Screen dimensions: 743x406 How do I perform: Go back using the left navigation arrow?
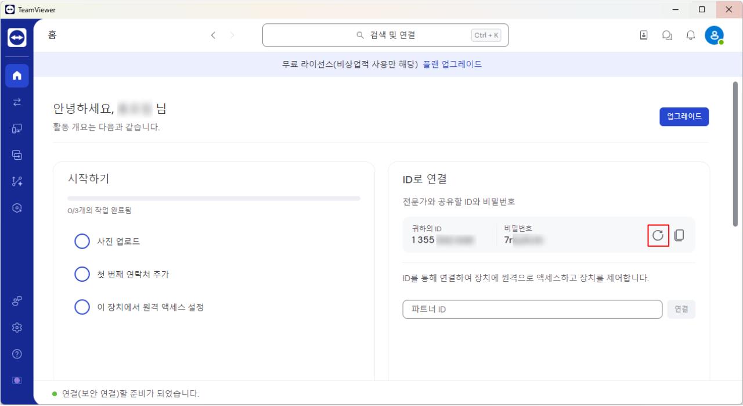tap(213, 35)
